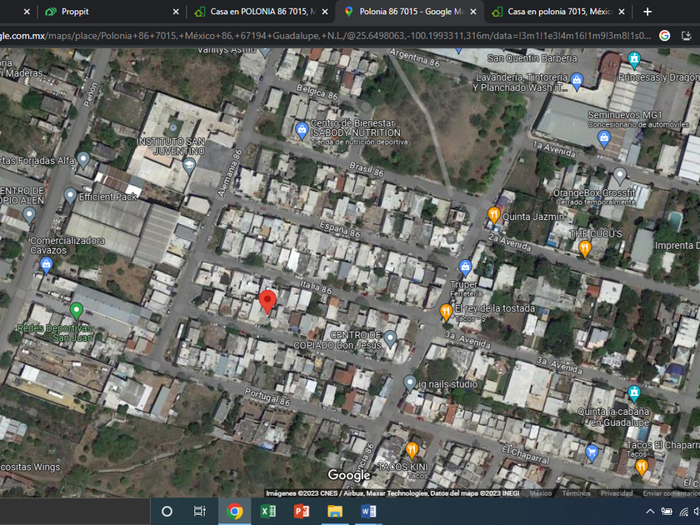
Task: Select Instituto San Juventino school marker
Action: pos(189,167)
